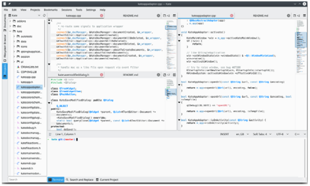Open the +2 quick-open list in top-left view
Image resolution: width=310 pixels, height=186 pixels.
pos(166,15)
